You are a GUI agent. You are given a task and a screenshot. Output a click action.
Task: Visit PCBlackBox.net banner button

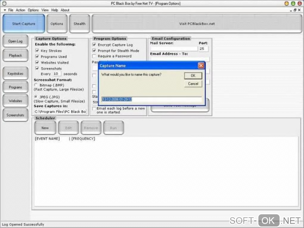[197, 24]
